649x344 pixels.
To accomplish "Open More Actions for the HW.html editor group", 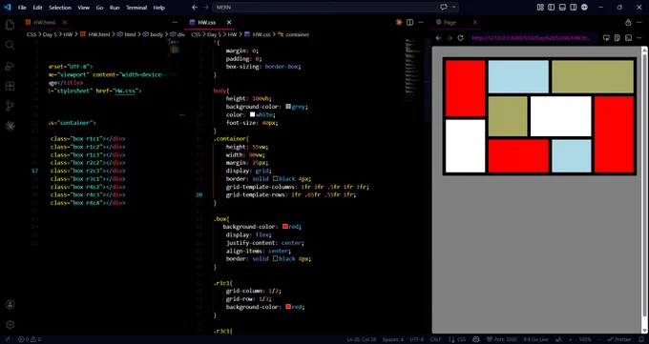I will (x=175, y=22).
